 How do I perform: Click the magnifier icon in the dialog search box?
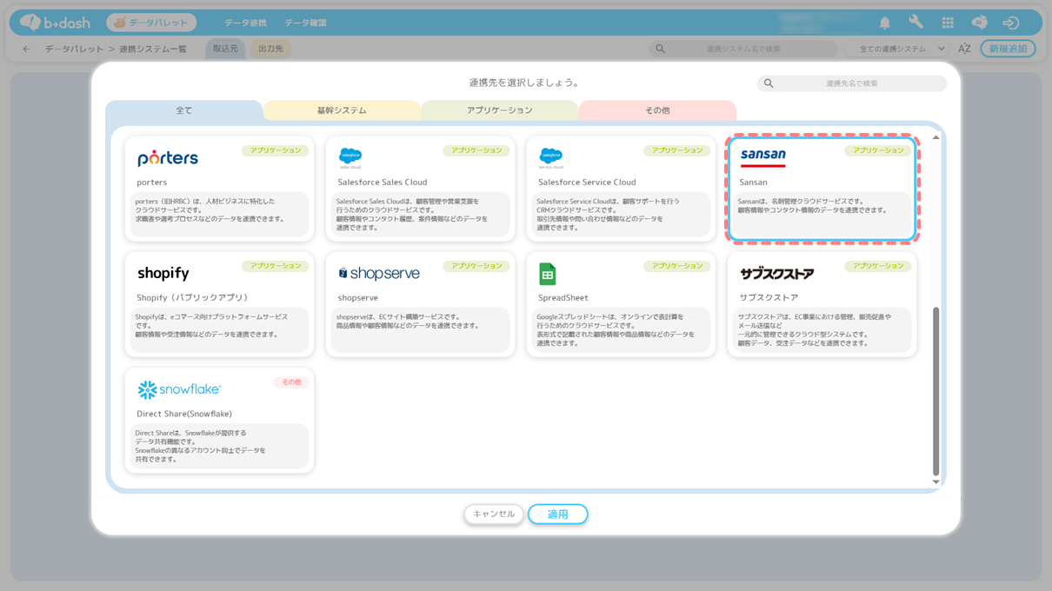pos(768,83)
